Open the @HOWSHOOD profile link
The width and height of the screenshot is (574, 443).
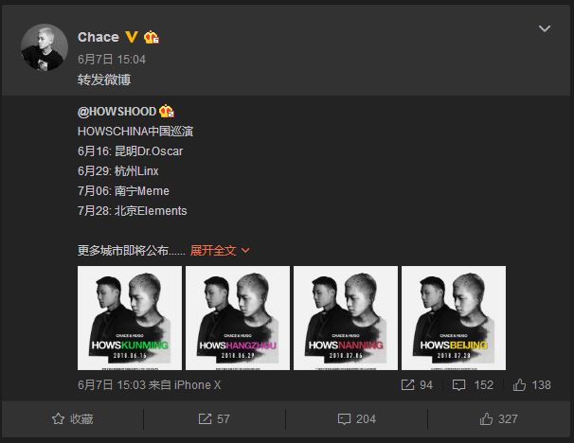click(117, 111)
